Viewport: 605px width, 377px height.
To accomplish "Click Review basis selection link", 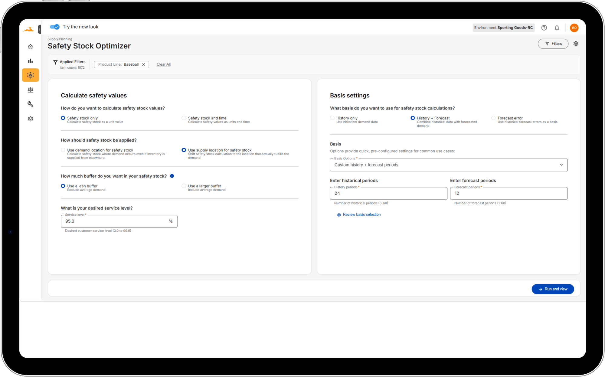I will (x=361, y=215).
